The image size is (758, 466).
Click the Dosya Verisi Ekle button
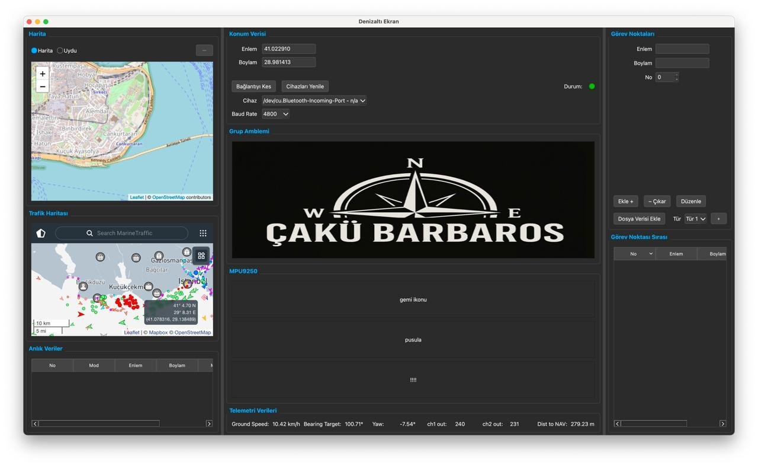(x=640, y=219)
